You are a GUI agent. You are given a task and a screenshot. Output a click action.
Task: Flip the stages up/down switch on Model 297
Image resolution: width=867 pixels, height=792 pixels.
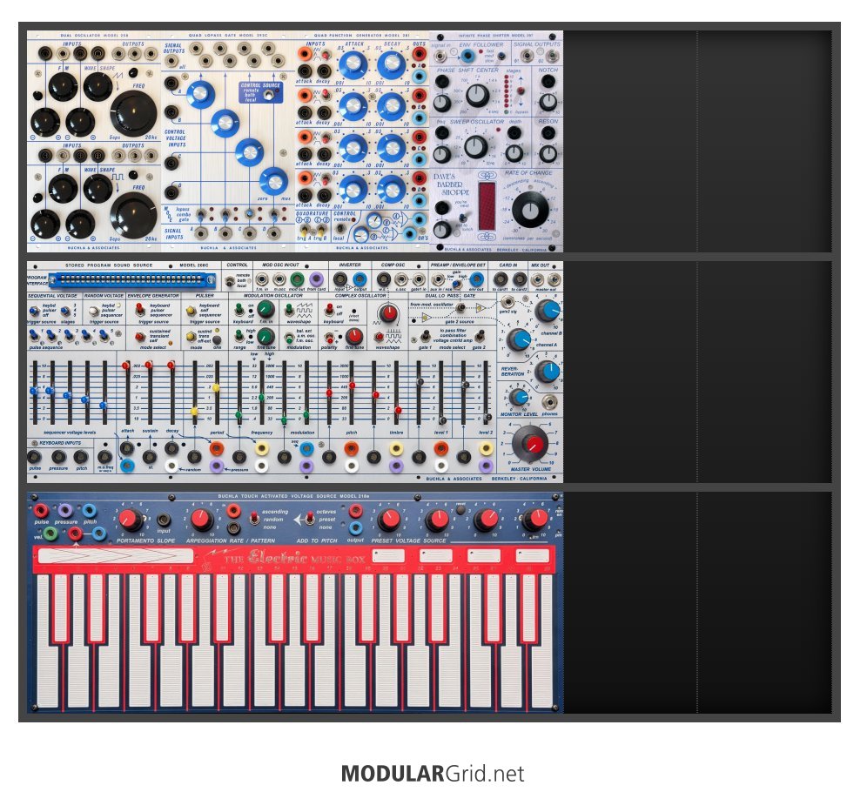521,91
